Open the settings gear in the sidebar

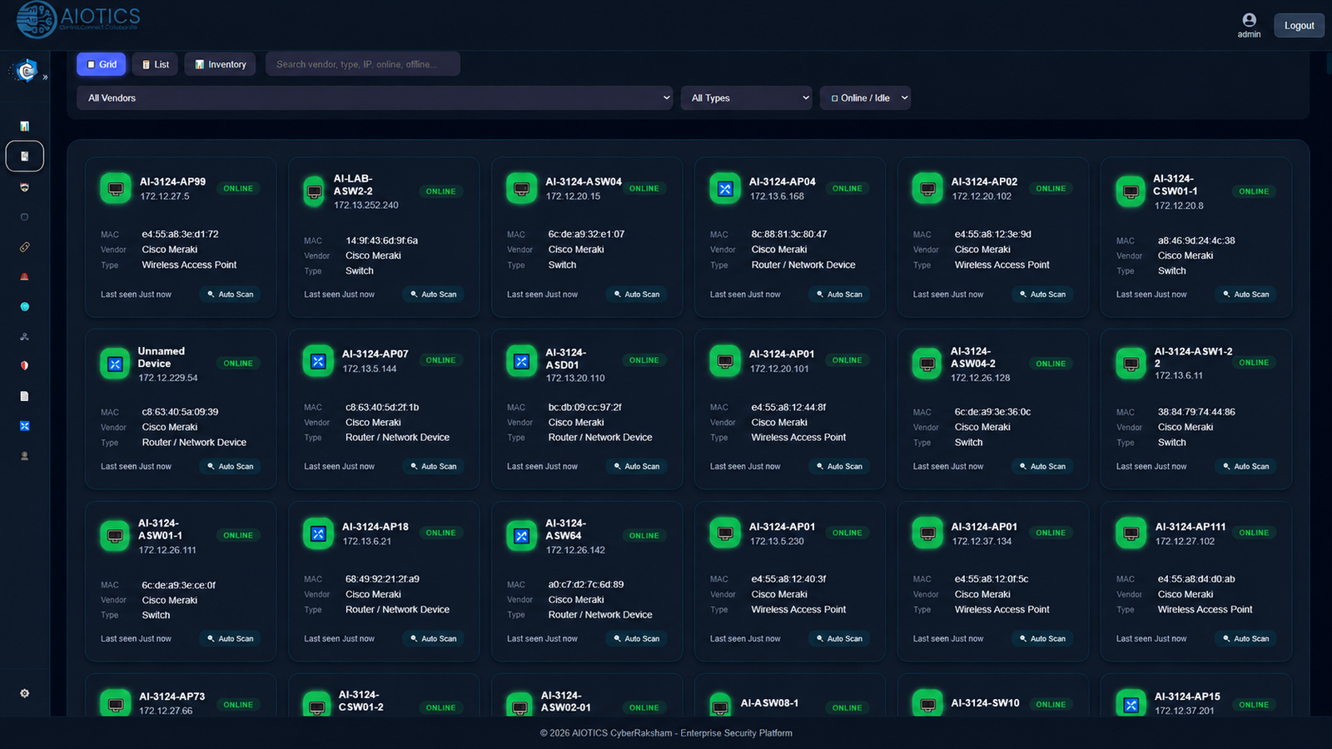(24, 693)
